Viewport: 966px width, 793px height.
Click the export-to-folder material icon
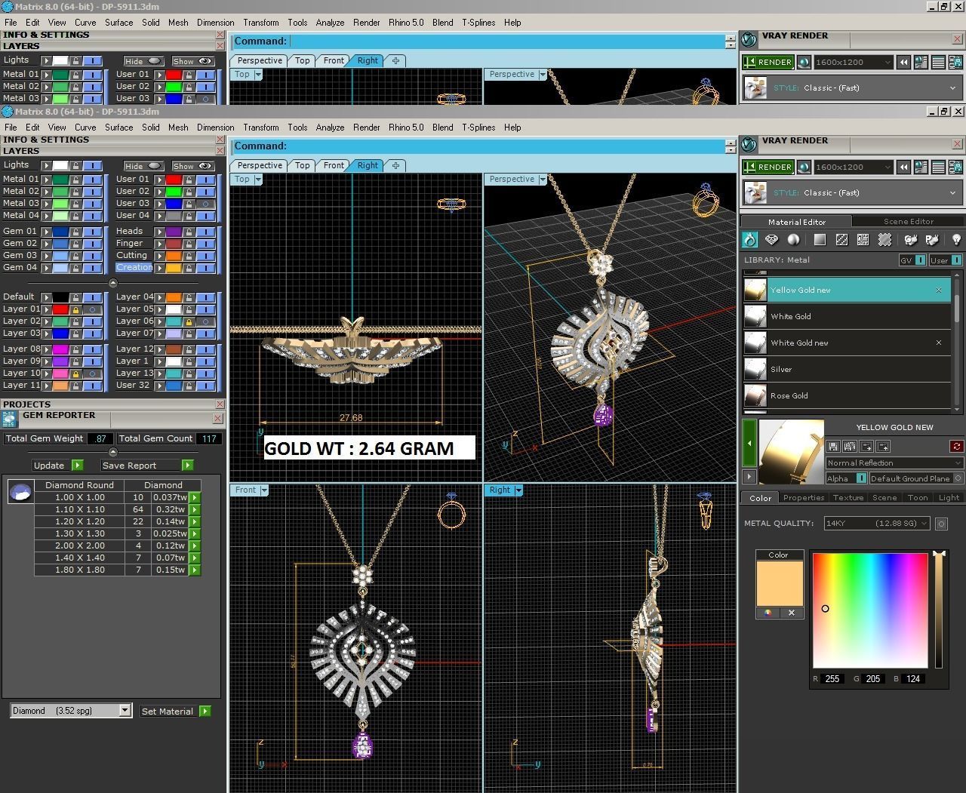(x=883, y=447)
